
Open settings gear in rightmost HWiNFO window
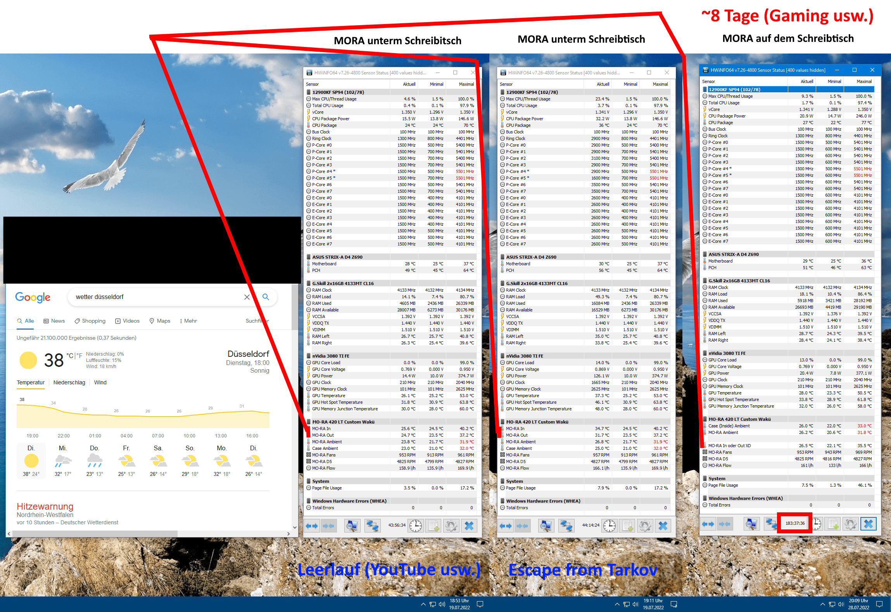[x=850, y=524]
